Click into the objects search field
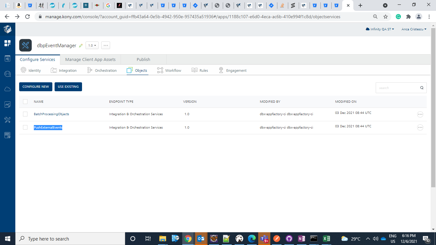Viewport: 436px width, 245px height. tap(396, 88)
